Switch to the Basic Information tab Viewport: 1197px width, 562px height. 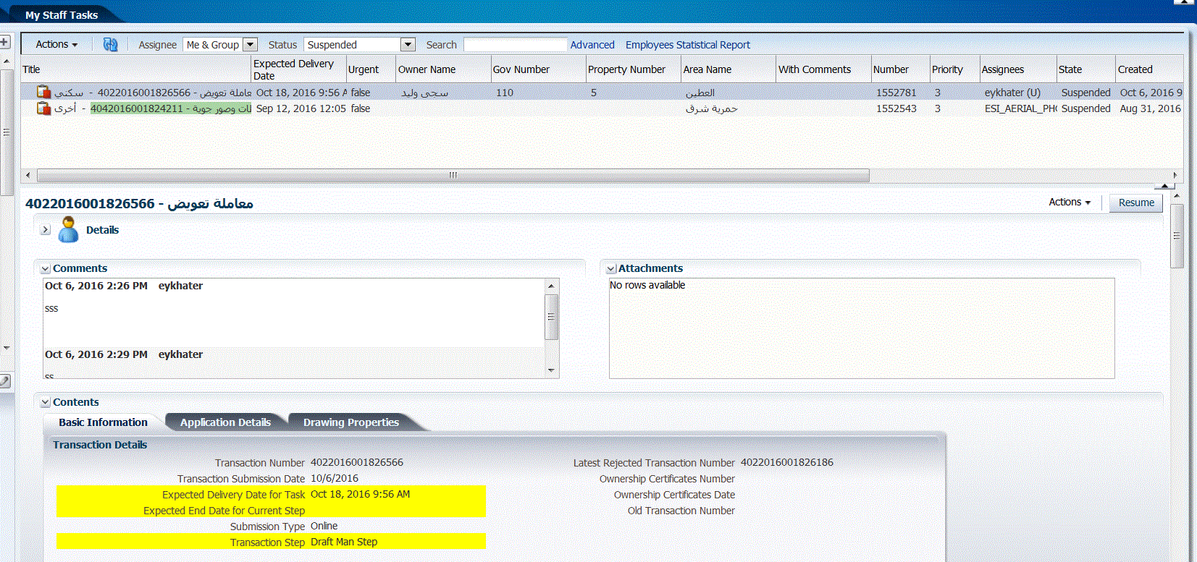click(103, 422)
